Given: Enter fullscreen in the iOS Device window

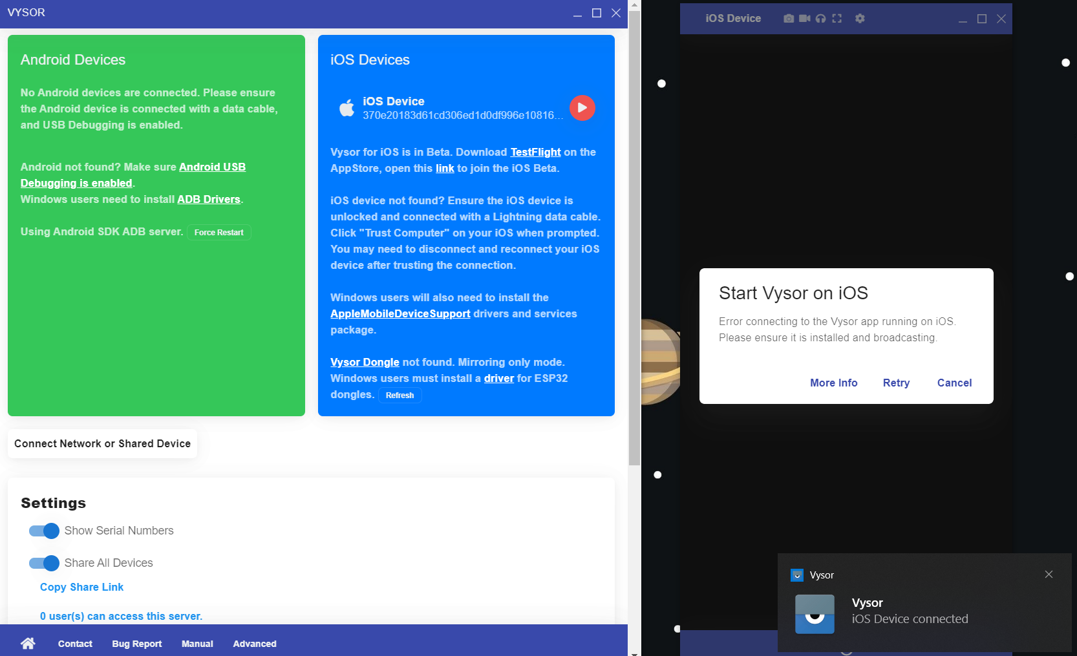Looking at the screenshot, I should pos(837,19).
